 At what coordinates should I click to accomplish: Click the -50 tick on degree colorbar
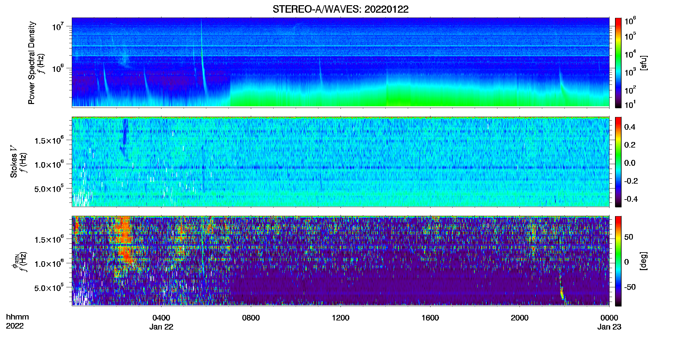(630, 287)
